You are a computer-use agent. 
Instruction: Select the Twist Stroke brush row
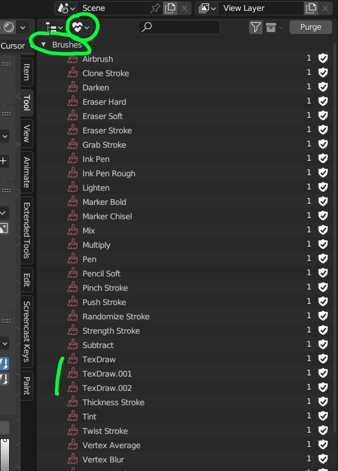click(184, 431)
